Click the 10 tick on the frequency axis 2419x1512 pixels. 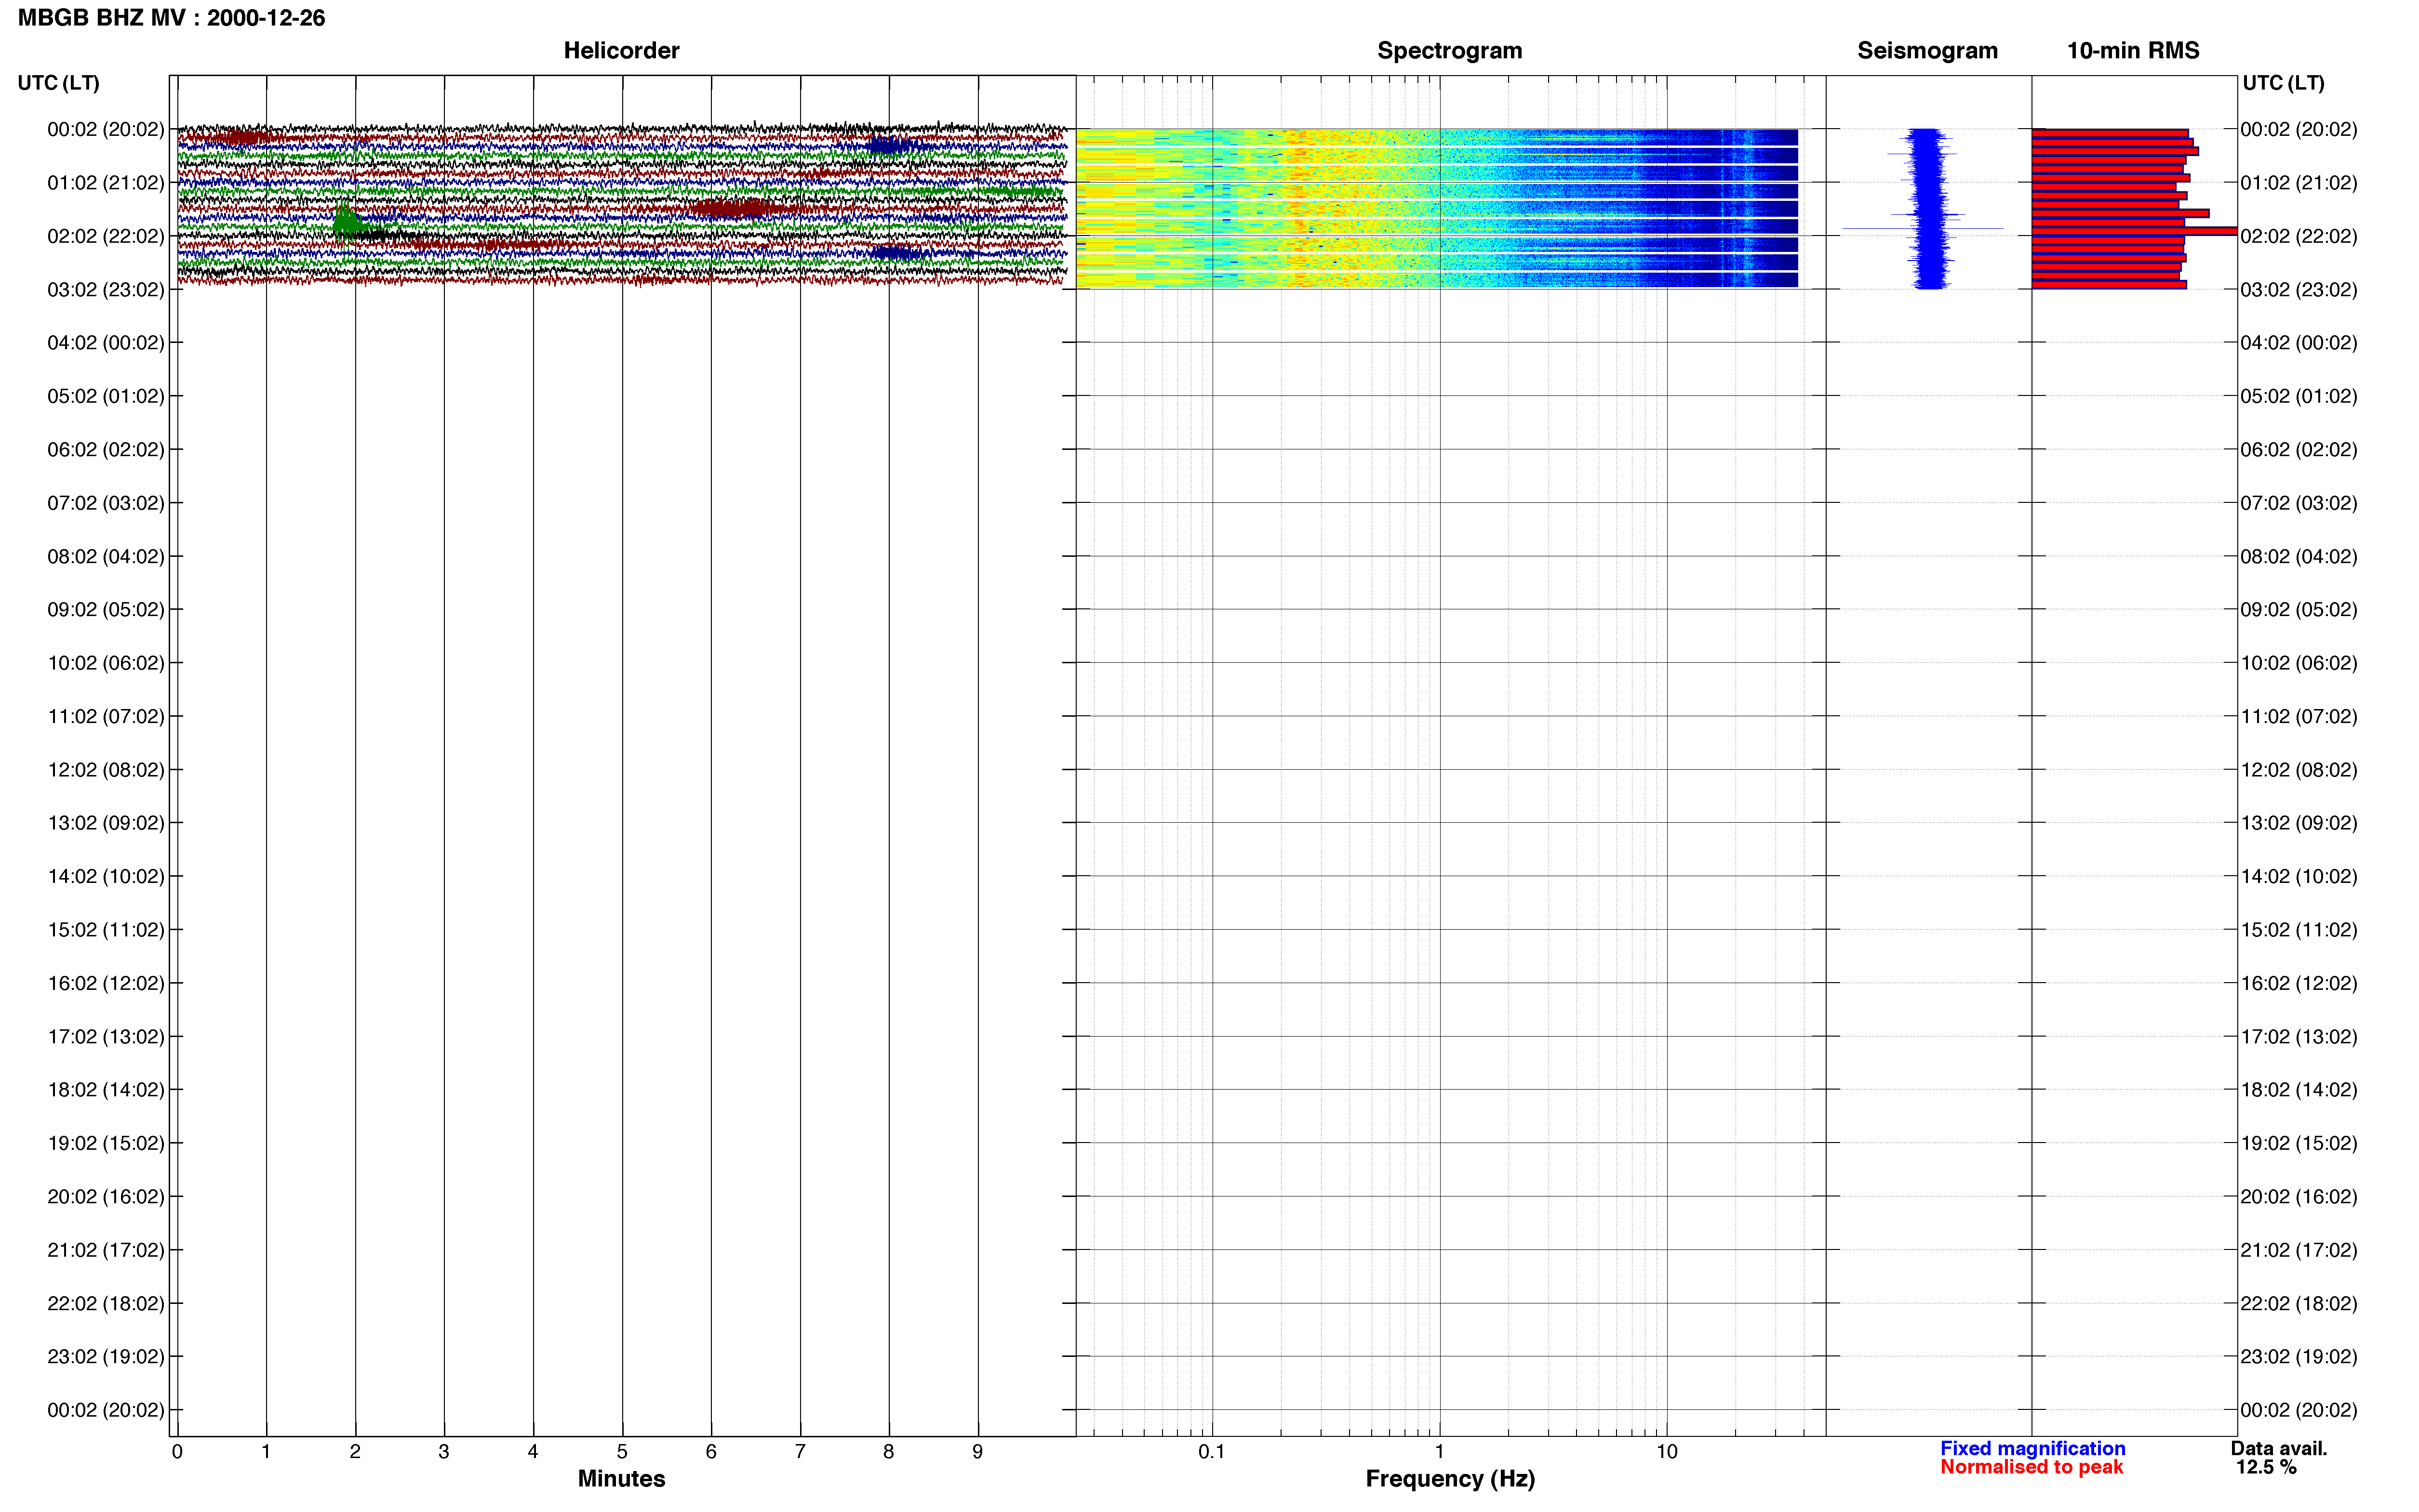[x=1667, y=1451]
